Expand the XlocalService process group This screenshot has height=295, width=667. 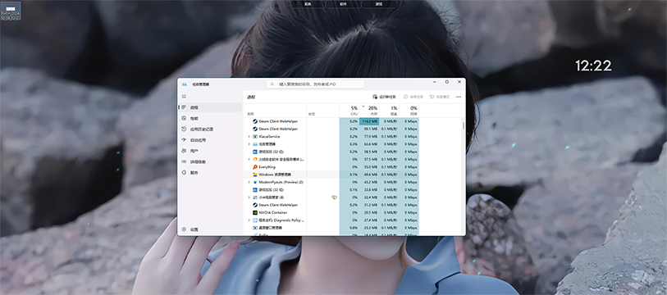[x=249, y=137]
